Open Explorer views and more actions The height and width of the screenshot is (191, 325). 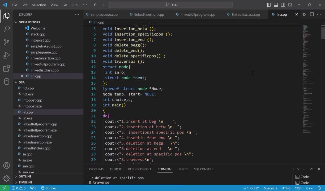coord(77,14)
